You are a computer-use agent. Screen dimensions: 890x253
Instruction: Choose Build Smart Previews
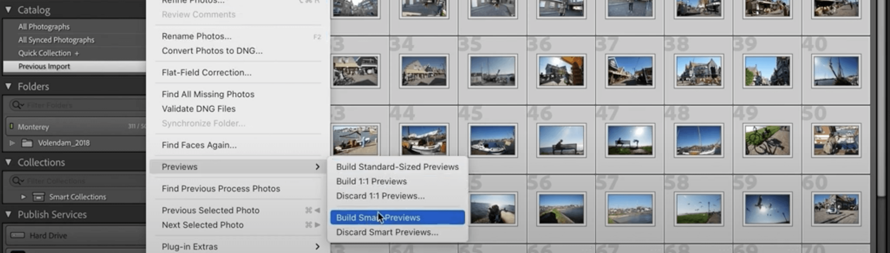tap(397, 217)
